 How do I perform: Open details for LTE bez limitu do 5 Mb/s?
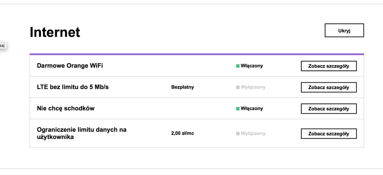[x=329, y=87]
